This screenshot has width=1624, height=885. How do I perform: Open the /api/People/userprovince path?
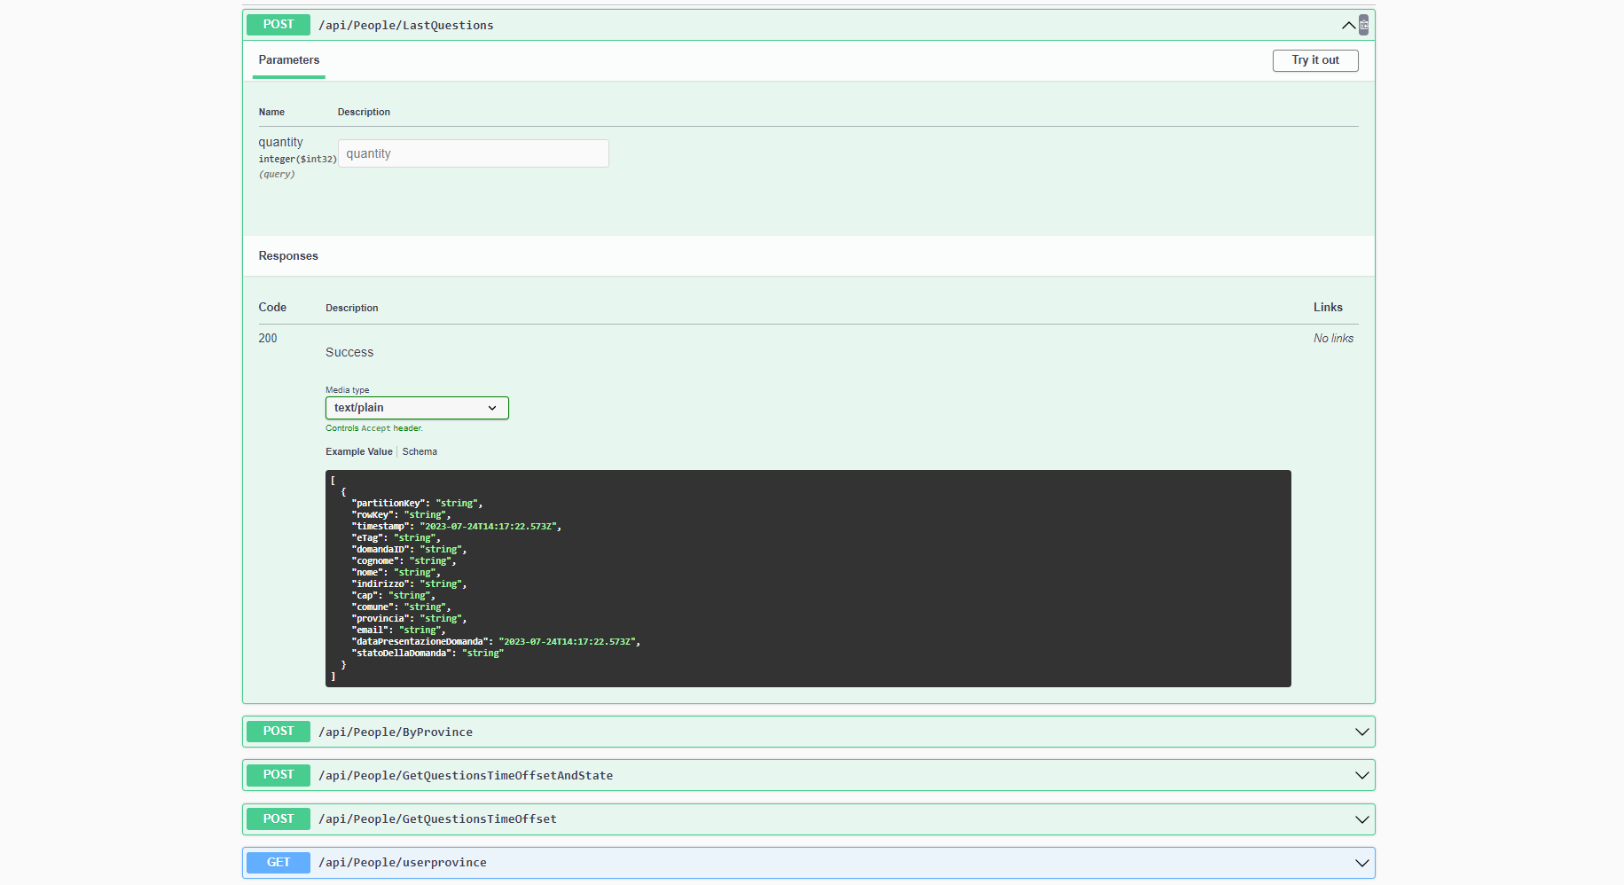pyautogui.click(x=403, y=863)
